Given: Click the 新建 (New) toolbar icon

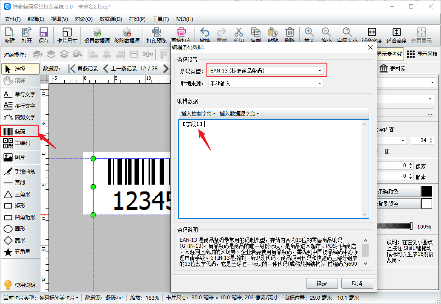Looking at the screenshot, I should 9,35.
